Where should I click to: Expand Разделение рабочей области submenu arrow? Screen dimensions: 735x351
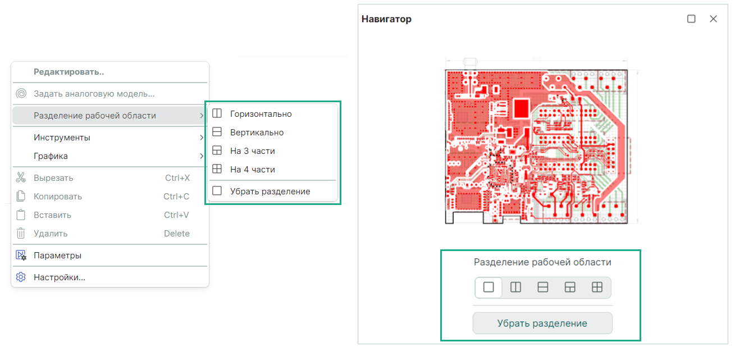point(201,116)
